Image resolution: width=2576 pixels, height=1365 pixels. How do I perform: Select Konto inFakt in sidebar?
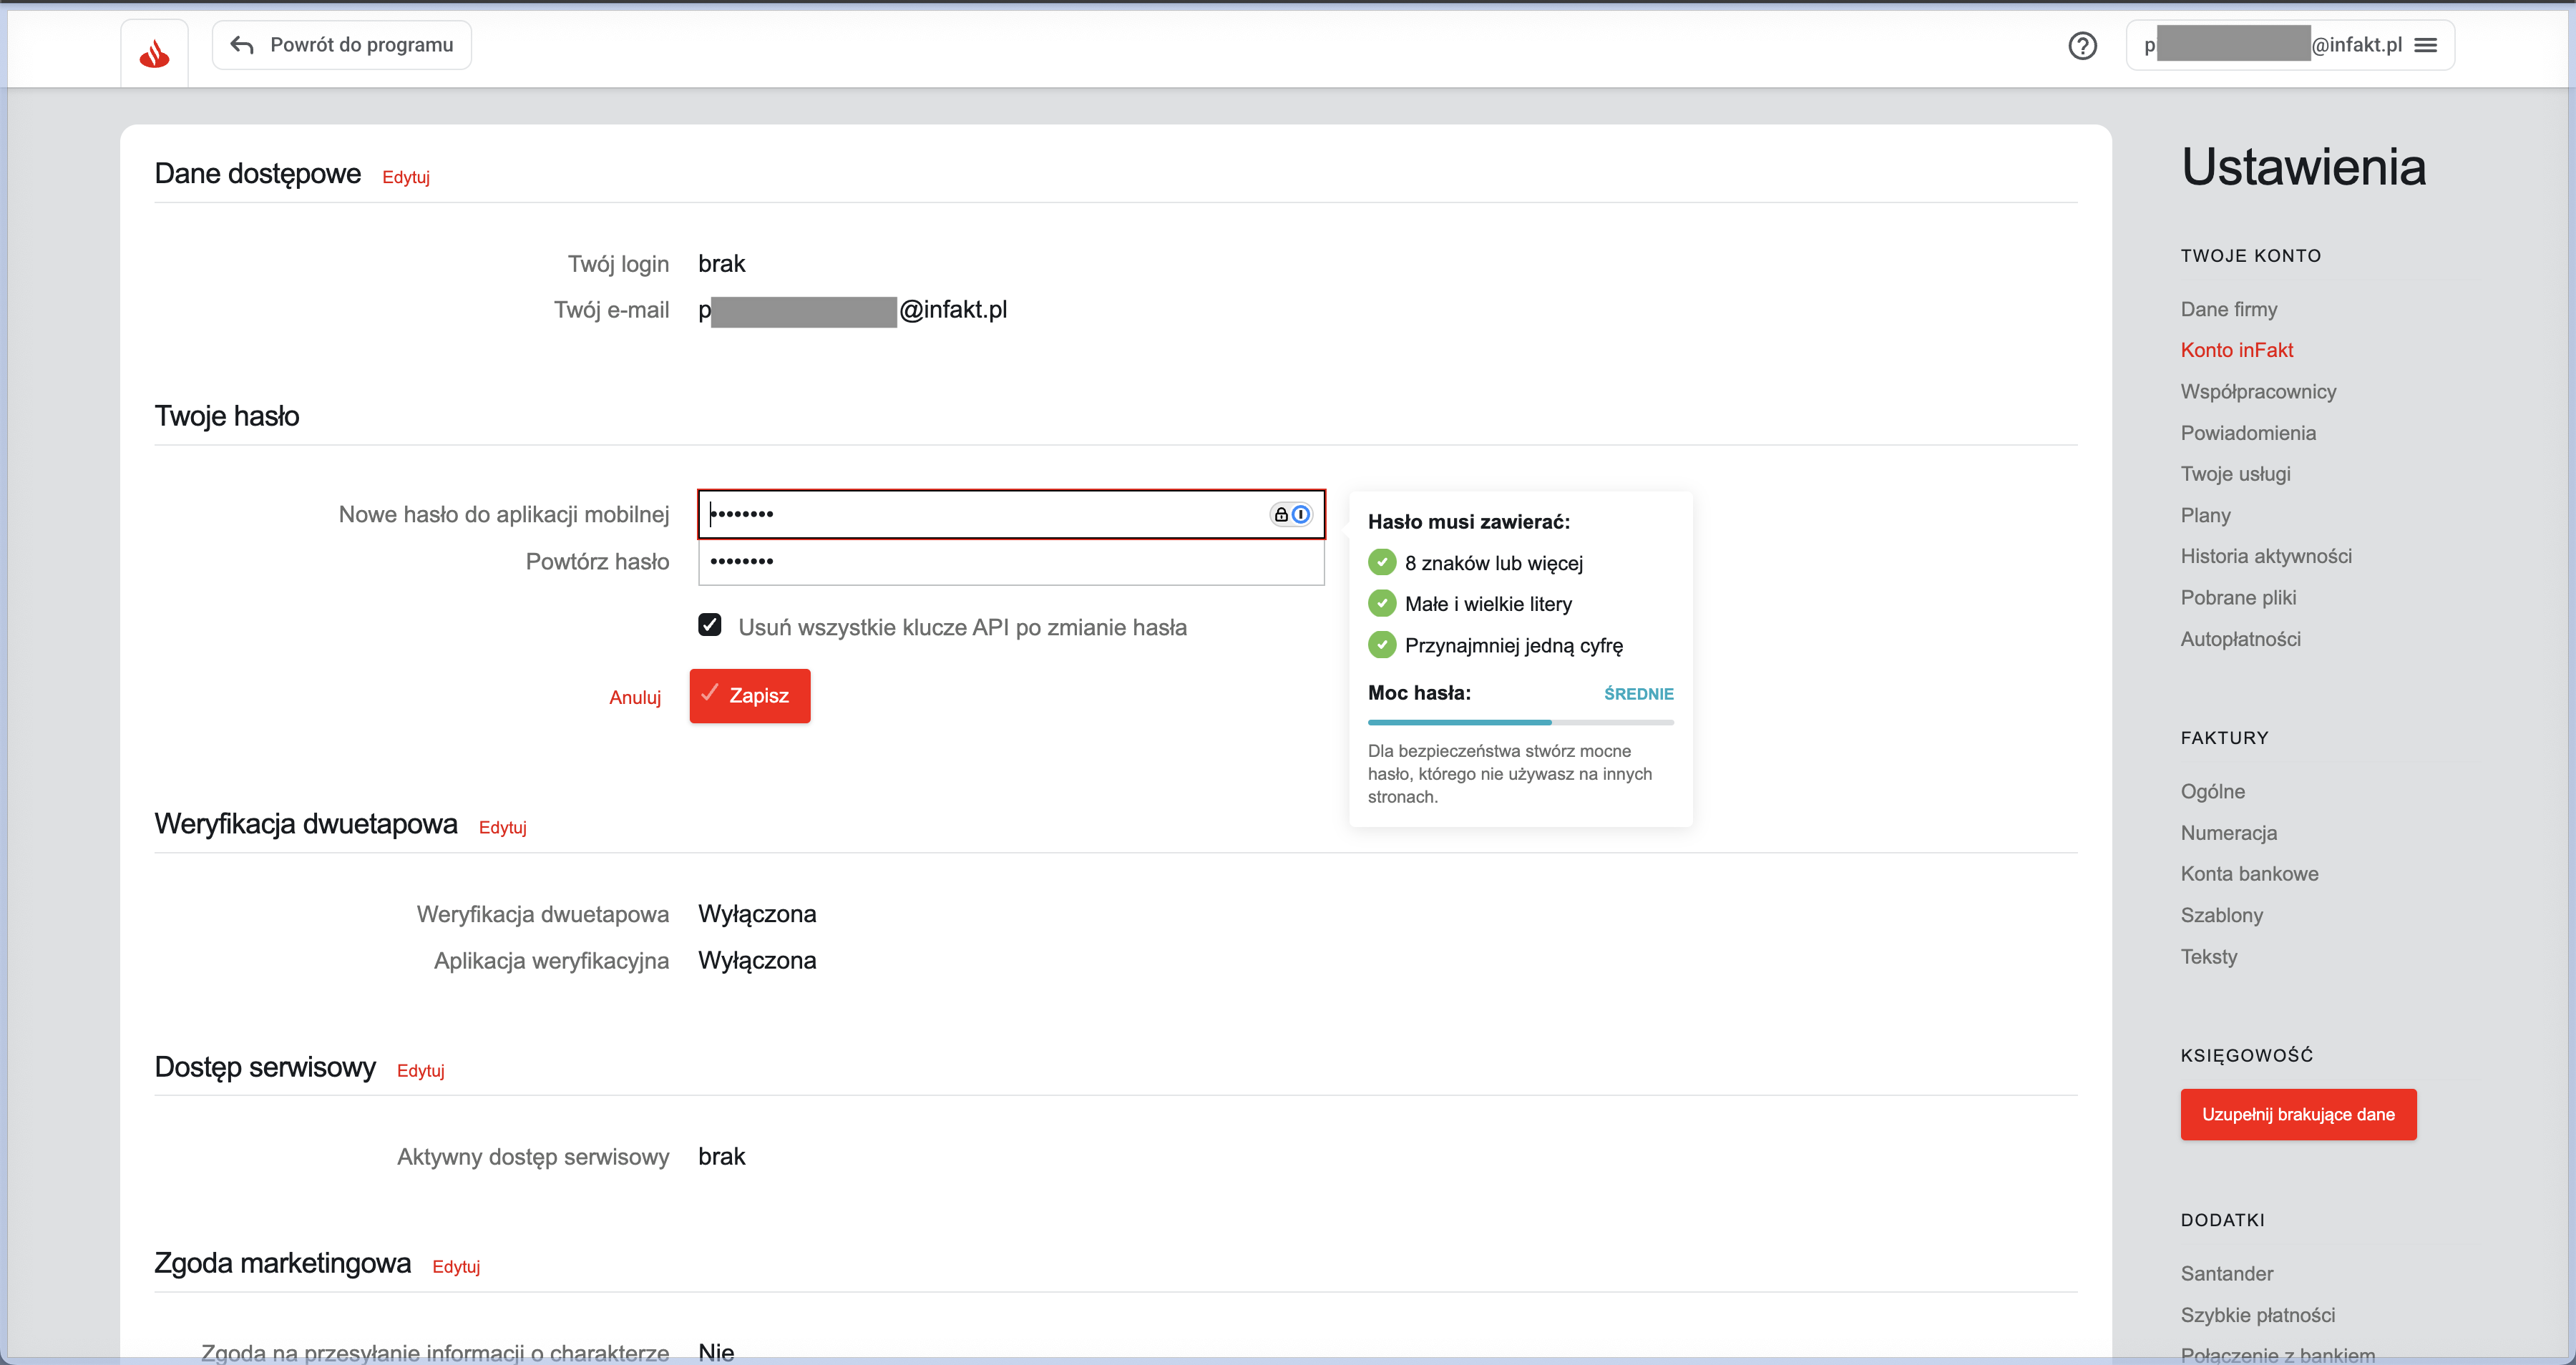pyautogui.click(x=2237, y=350)
